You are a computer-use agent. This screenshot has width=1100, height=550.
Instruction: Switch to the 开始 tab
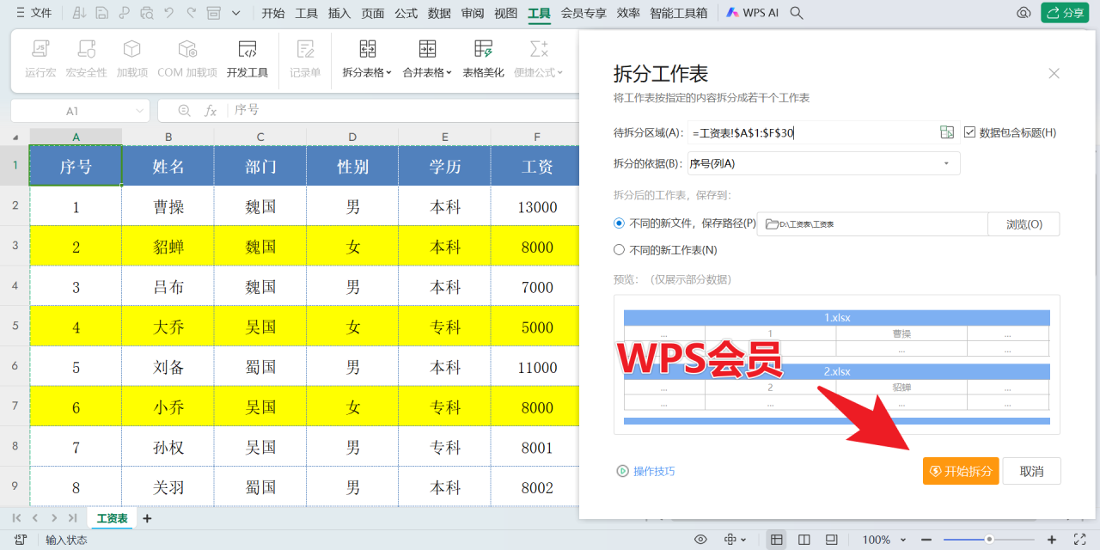[273, 13]
